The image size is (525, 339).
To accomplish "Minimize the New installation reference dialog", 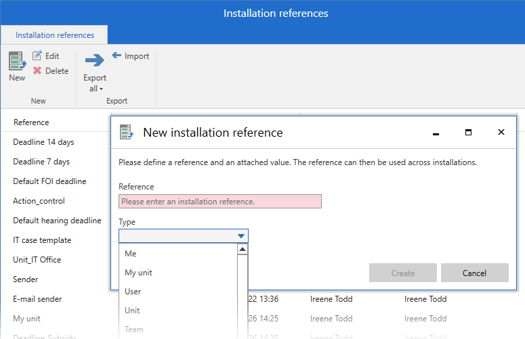I will tap(436, 134).
